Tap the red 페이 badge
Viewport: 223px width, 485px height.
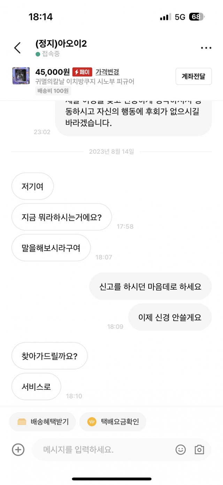click(x=82, y=72)
